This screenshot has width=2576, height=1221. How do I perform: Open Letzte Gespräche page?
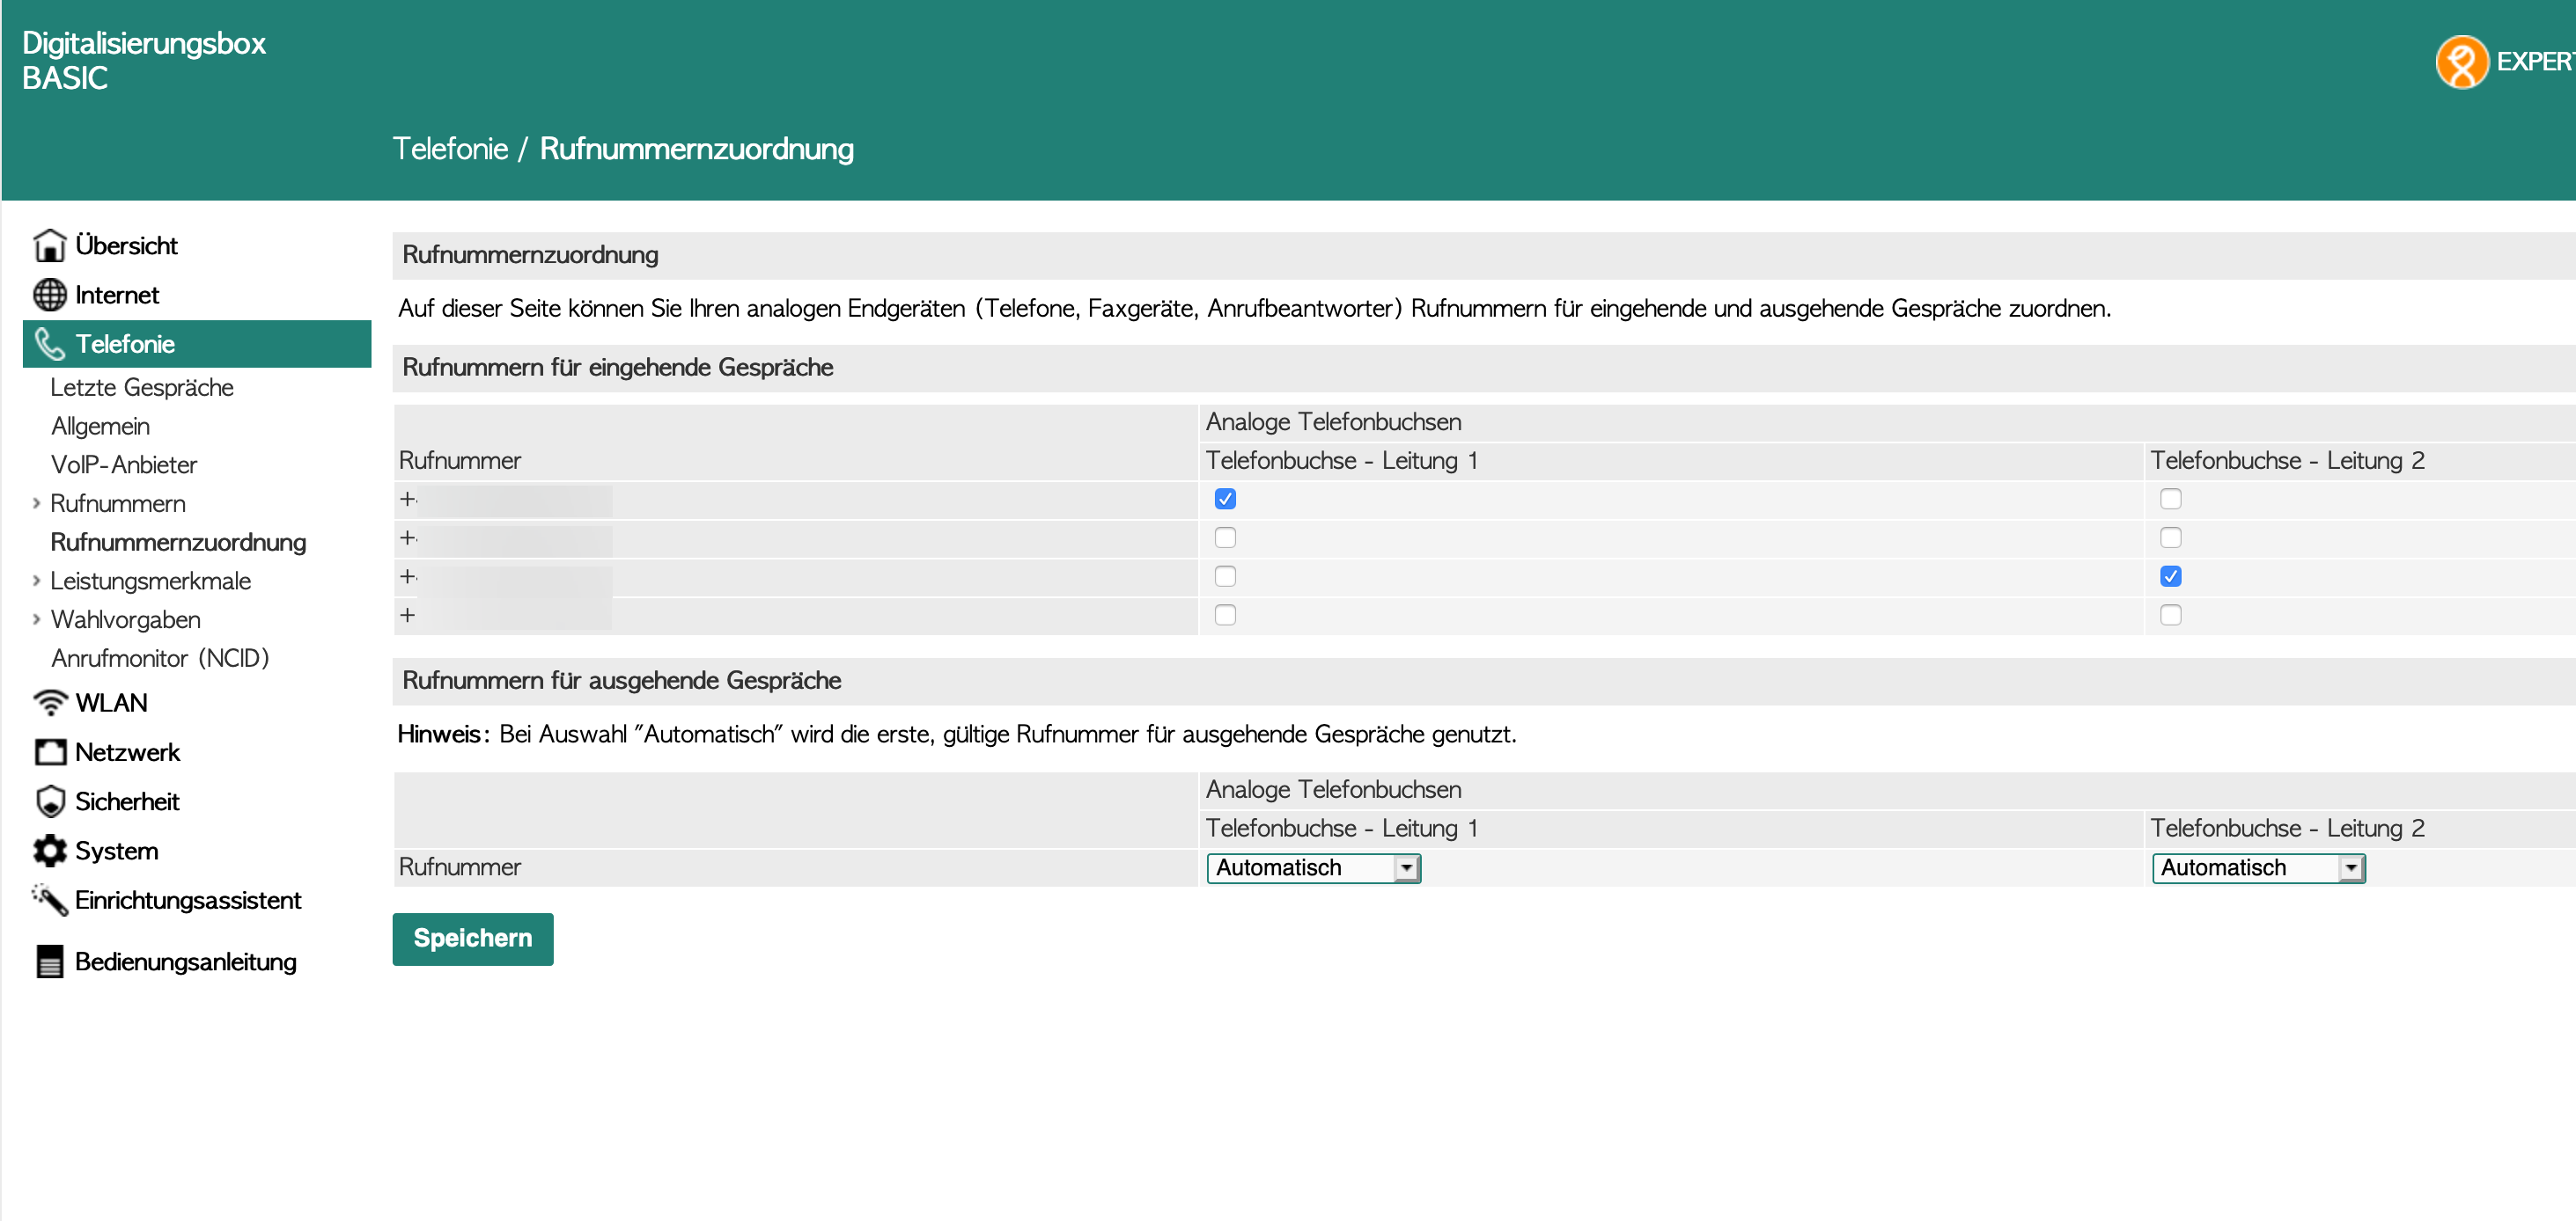point(142,388)
